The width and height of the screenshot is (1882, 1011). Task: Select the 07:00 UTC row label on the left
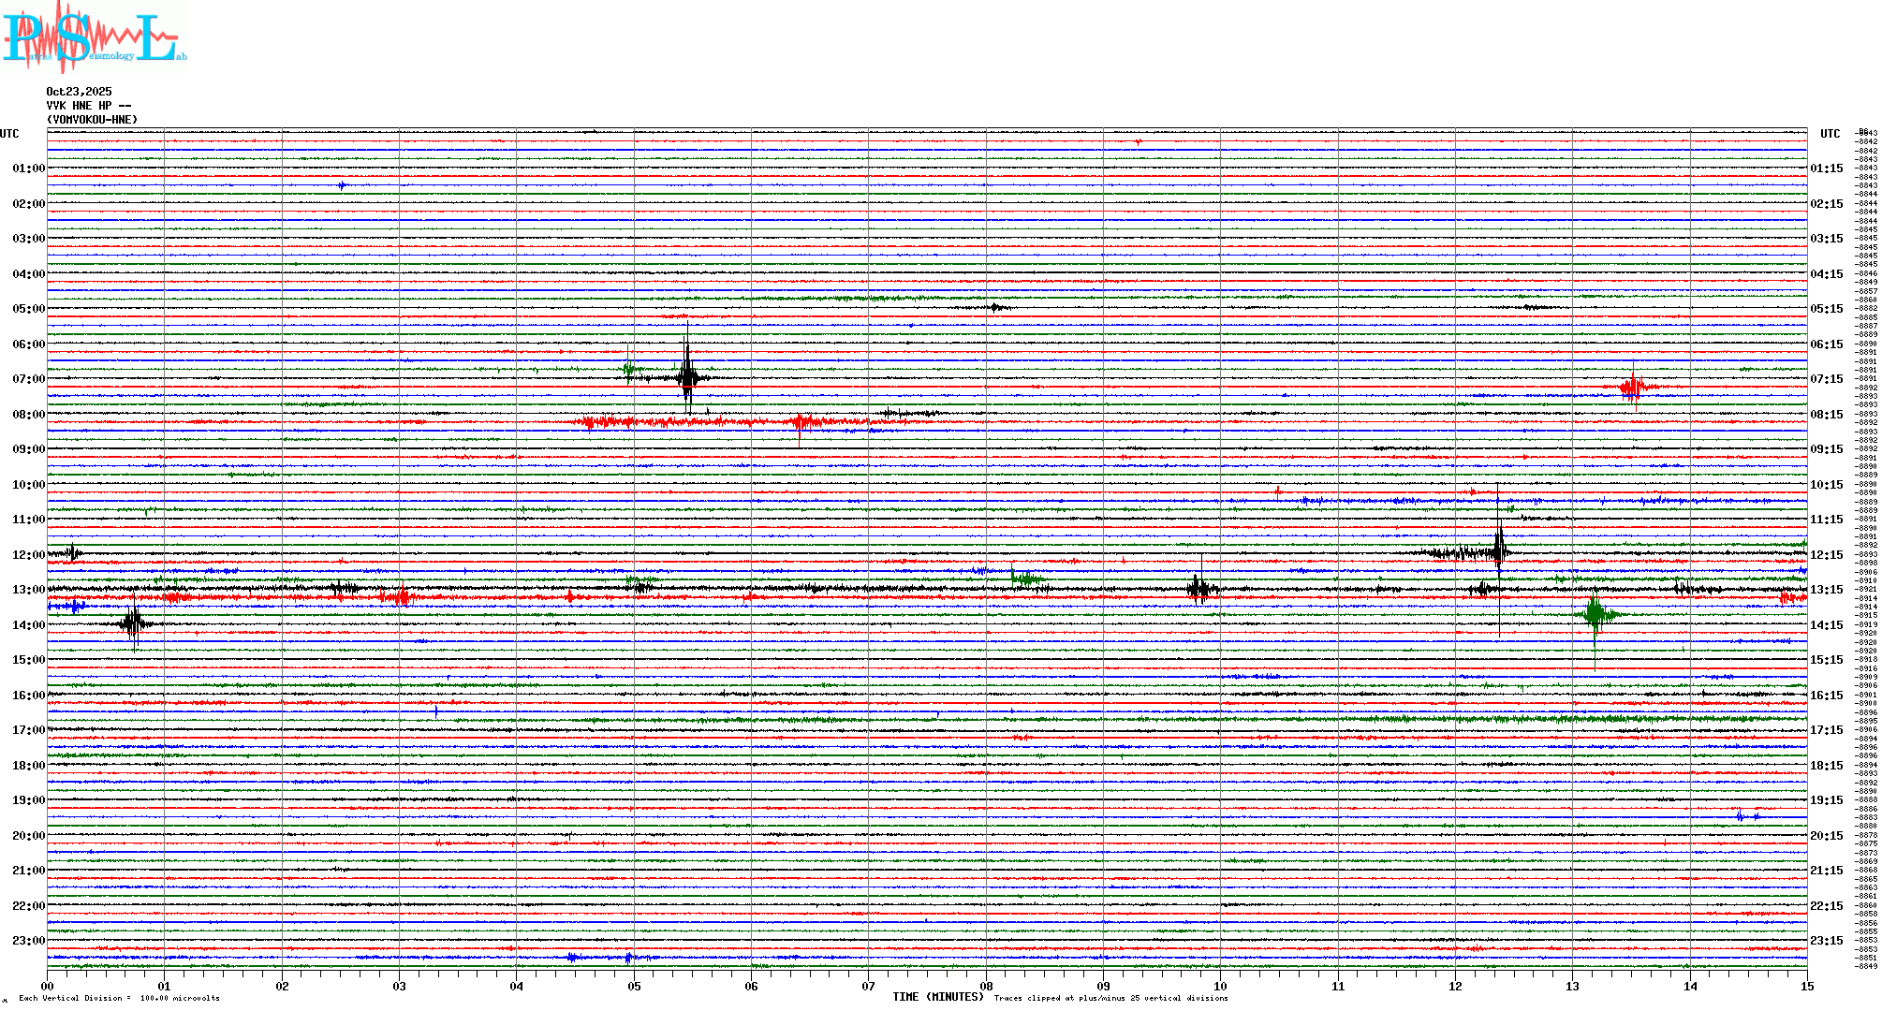click(28, 379)
